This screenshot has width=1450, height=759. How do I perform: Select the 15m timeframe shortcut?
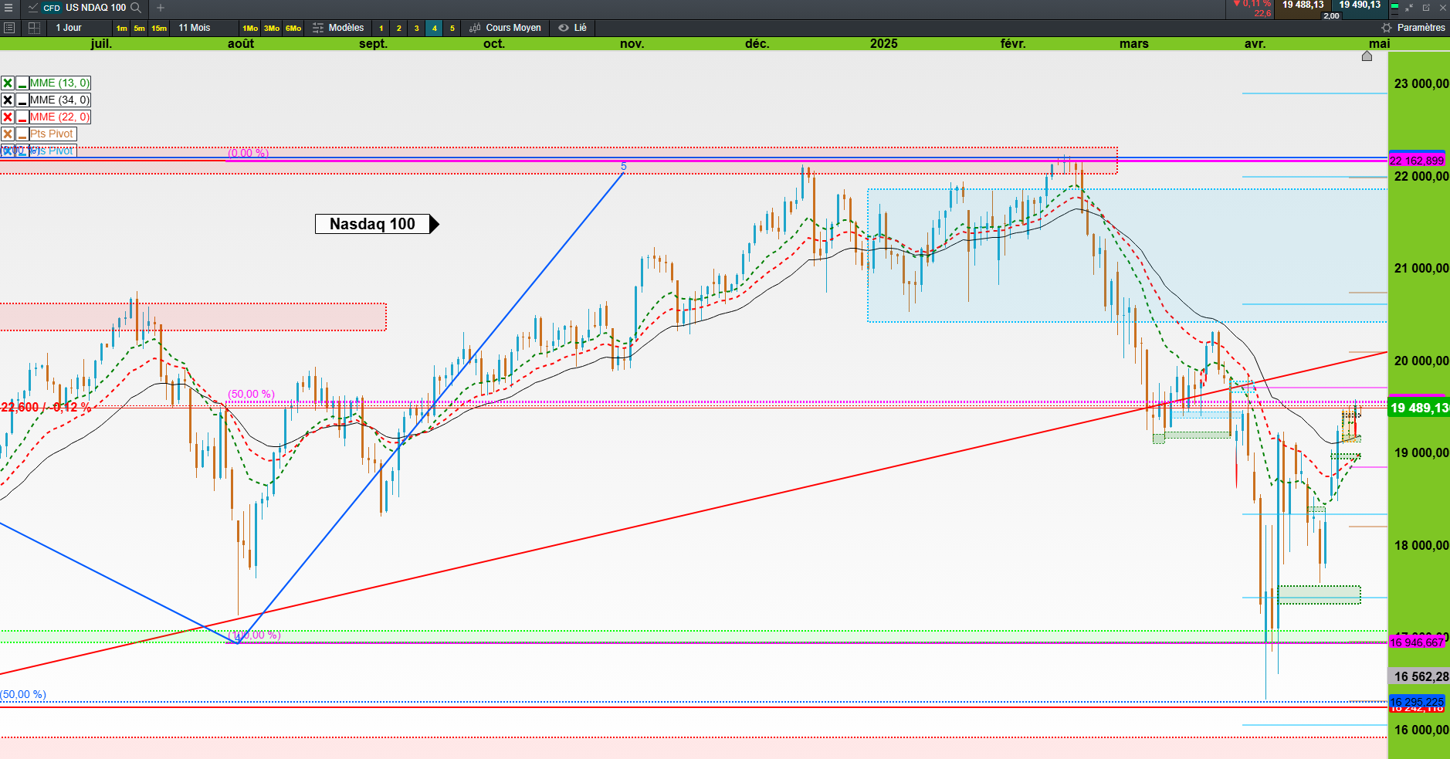click(x=159, y=29)
